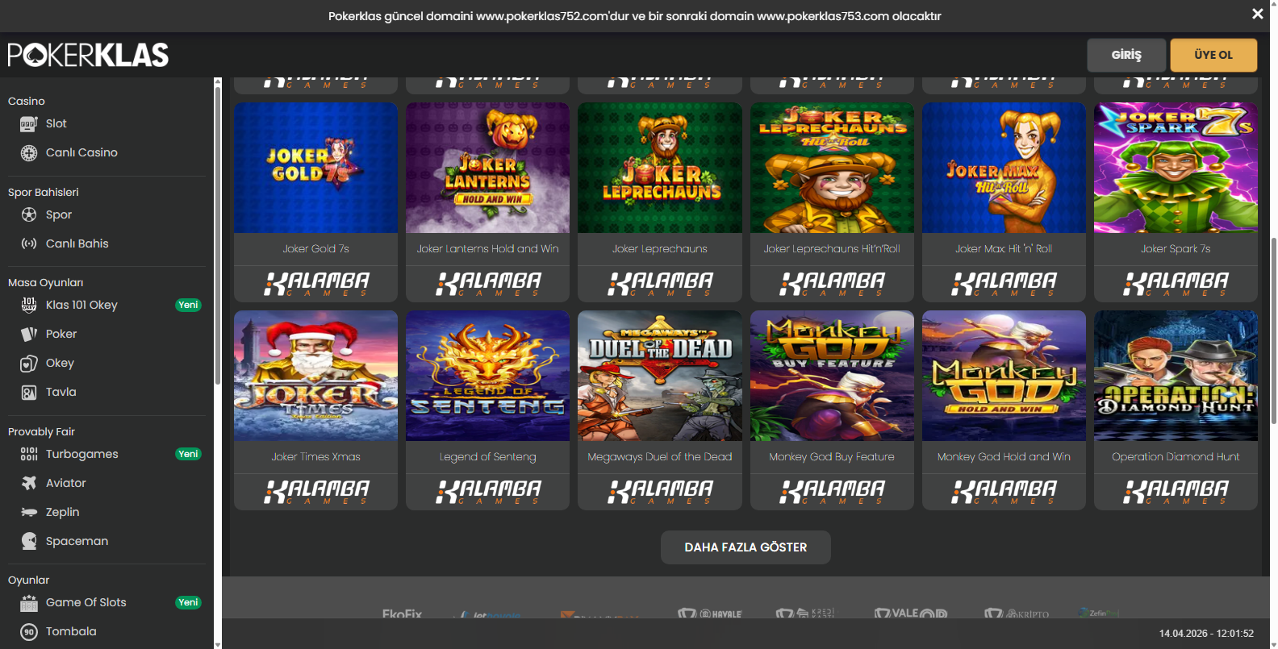This screenshot has height=649, width=1278.
Task: Click the Pokerklas logo
Action: 88,55
